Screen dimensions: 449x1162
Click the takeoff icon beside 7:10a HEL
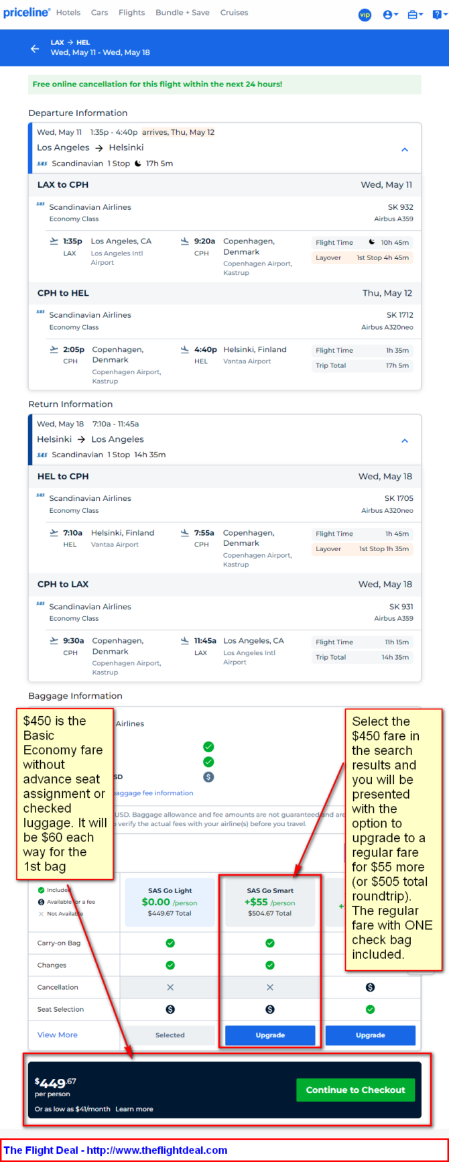tap(54, 533)
